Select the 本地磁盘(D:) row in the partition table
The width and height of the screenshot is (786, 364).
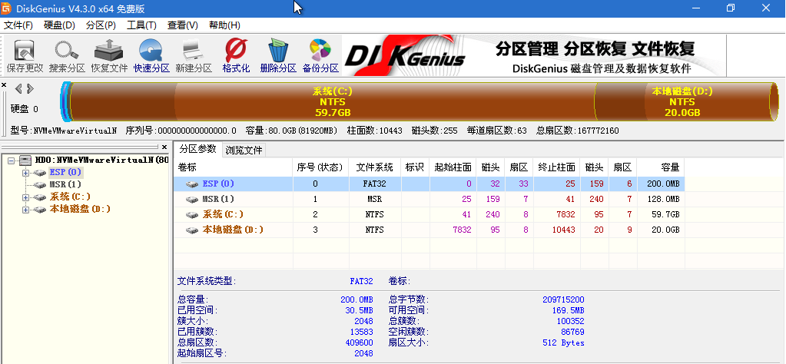pyautogui.click(x=233, y=230)
